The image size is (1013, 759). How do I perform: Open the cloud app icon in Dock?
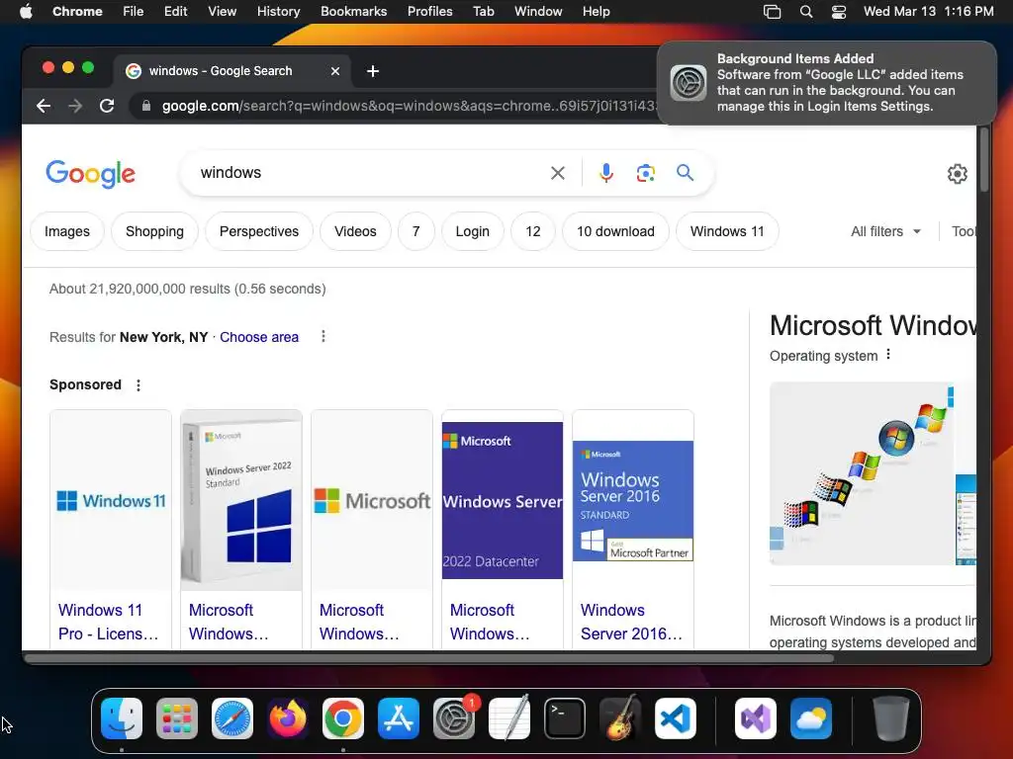tap(811, 718)
